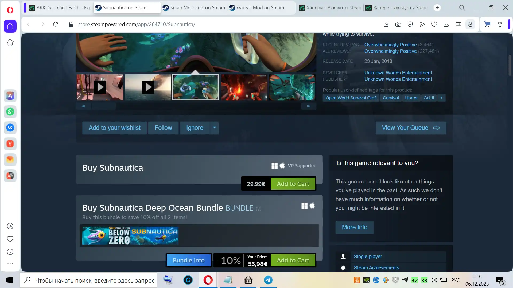Open the sidebar heart pinboards icon
The image size is (513, 288).
coord(10,239)
